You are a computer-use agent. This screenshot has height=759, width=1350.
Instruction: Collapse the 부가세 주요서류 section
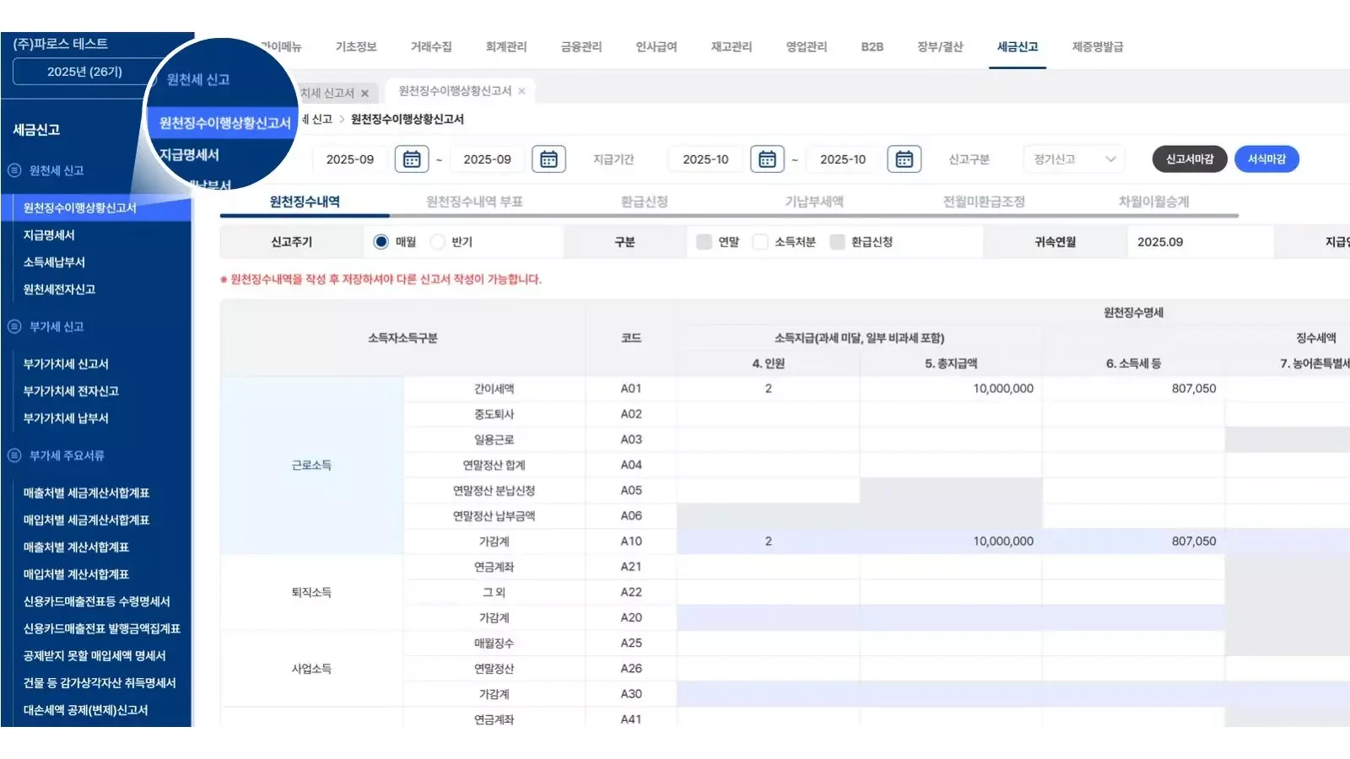click(14, 455)
